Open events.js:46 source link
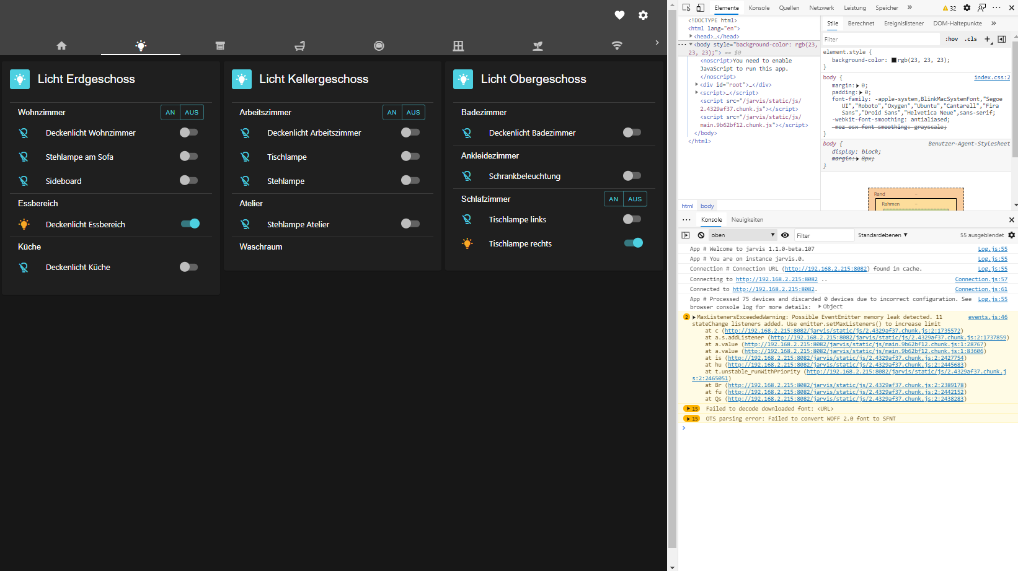Viewport: 1018px width, 571px height. [988, 317]
